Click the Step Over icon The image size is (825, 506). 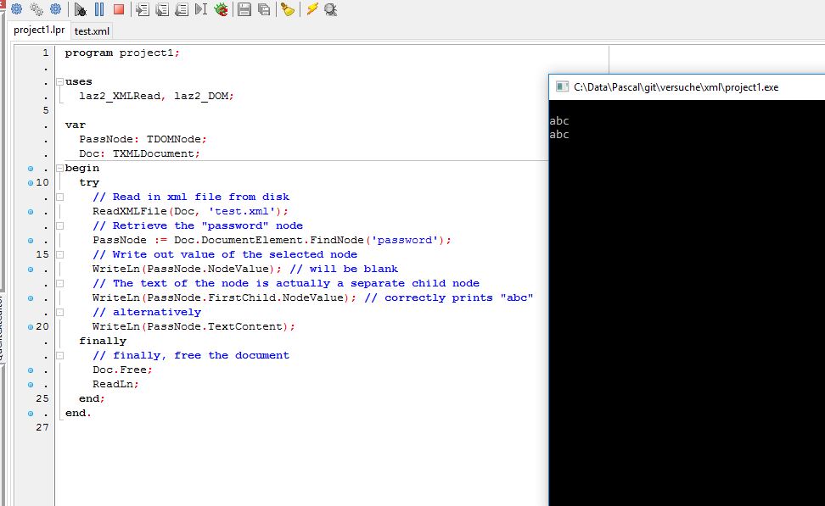point(161,9)
